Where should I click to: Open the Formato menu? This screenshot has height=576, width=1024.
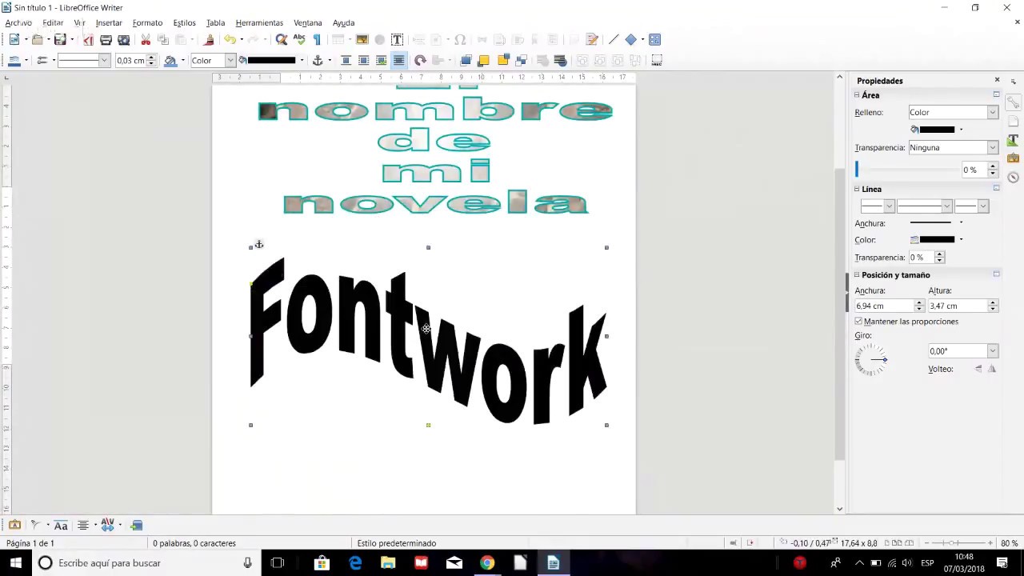point(147,22)
